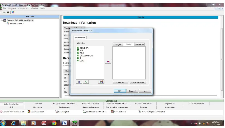Screen dimensions: 225x128
Task: Click the select-all icon under the attribute list
Action: tap(101, 82)
